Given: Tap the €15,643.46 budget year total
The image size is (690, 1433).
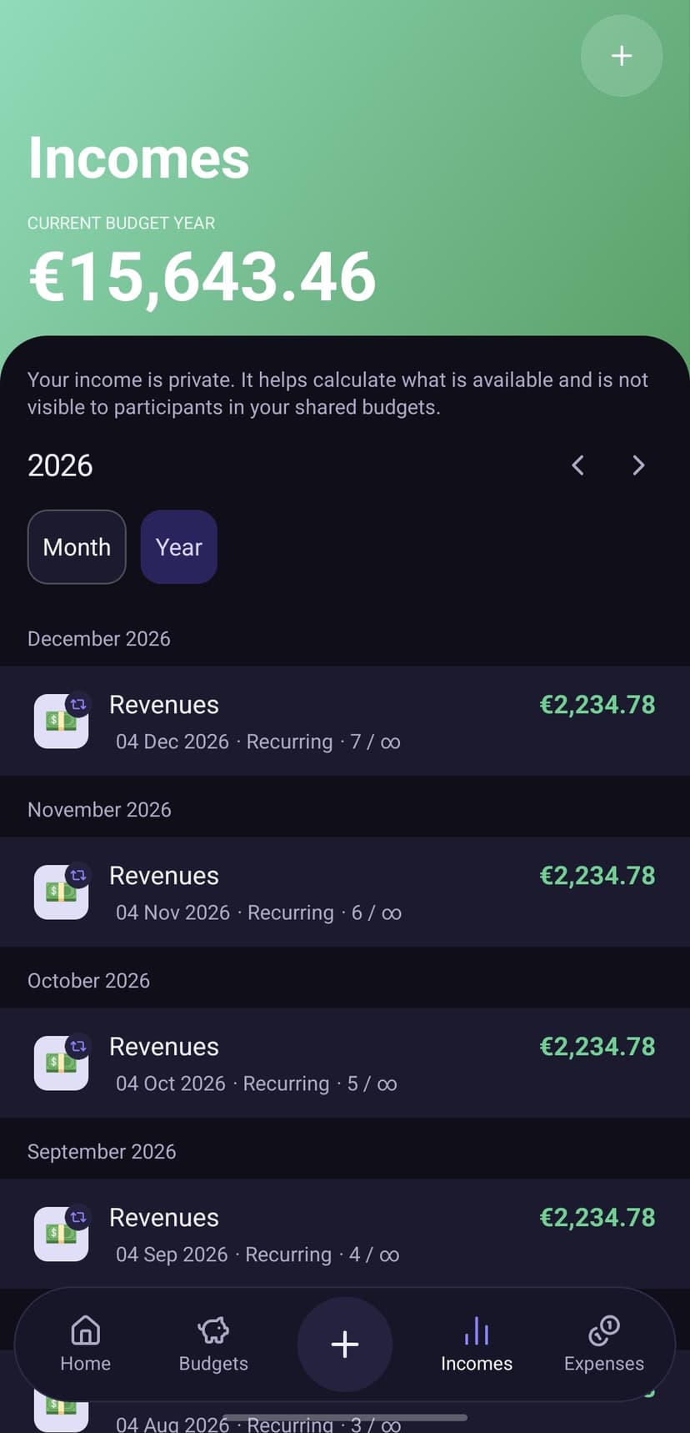Looking at the screenshot, I should click(x=202, y=277).
